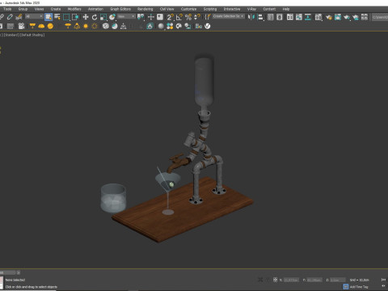Viewport: 388px width, 291px height.
Task: Activate the Select and Manipulate tool
Action: pos(151,17)
